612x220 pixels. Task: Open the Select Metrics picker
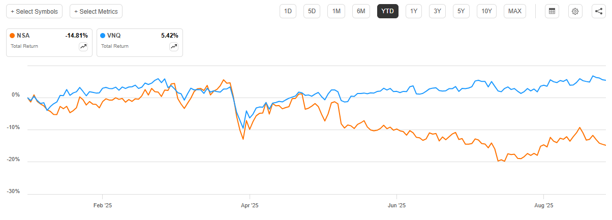[96, 11]
